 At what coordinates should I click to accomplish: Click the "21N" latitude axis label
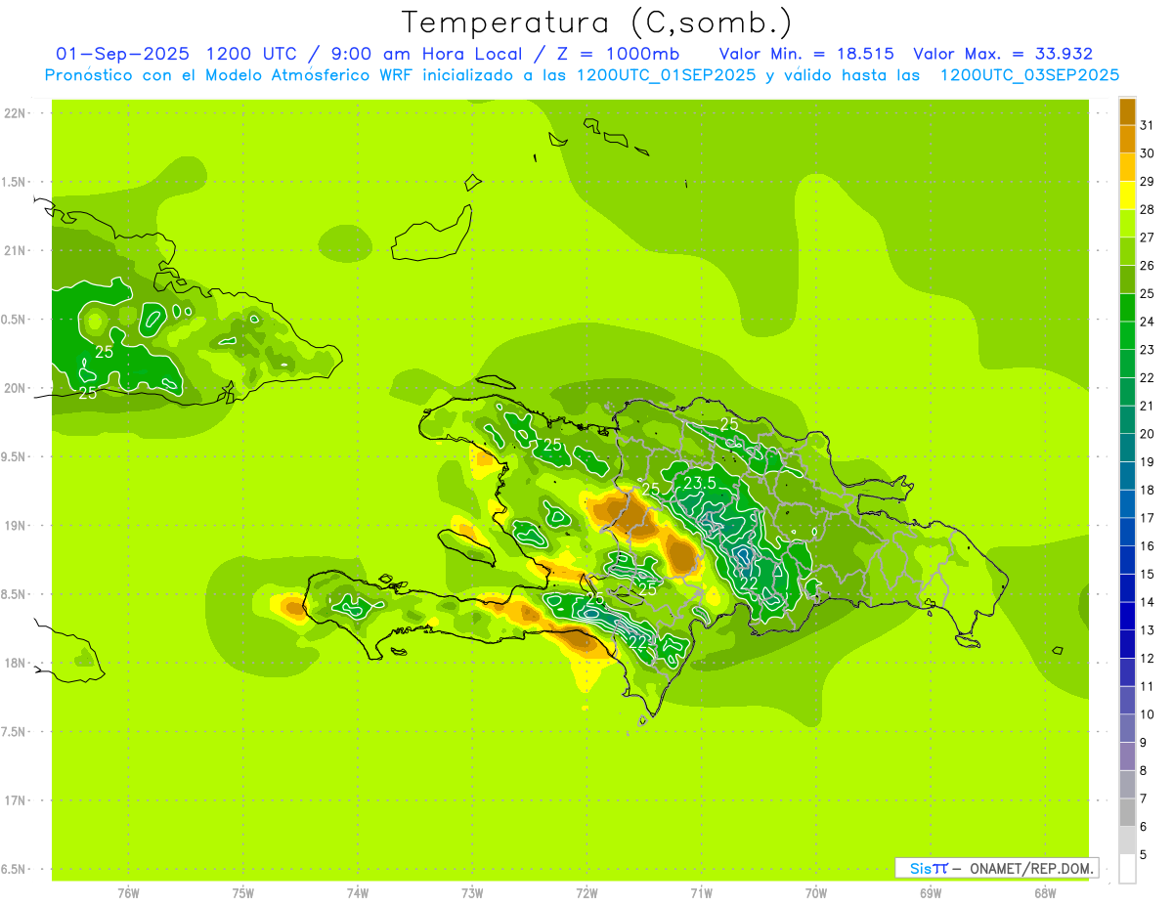point(16,250)
